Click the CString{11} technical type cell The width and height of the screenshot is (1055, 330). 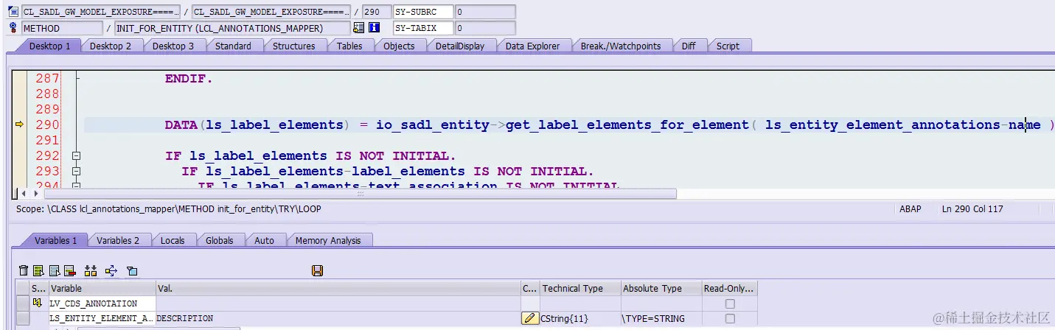[579, 319]
